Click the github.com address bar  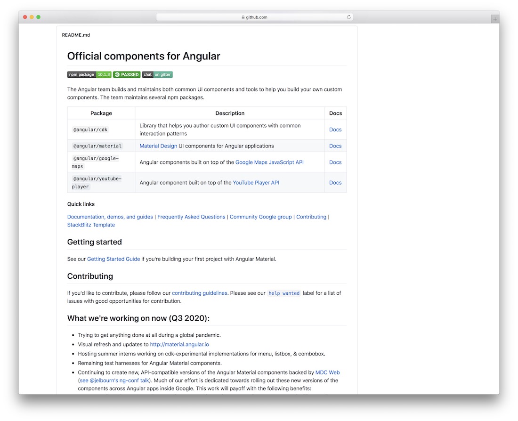click(254, 17)
